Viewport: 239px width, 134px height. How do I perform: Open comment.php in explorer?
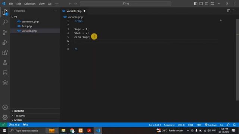pos(30,22)
